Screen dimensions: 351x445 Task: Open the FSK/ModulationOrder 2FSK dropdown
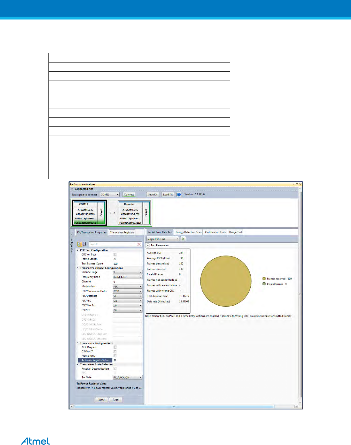[x=128, y=291]
